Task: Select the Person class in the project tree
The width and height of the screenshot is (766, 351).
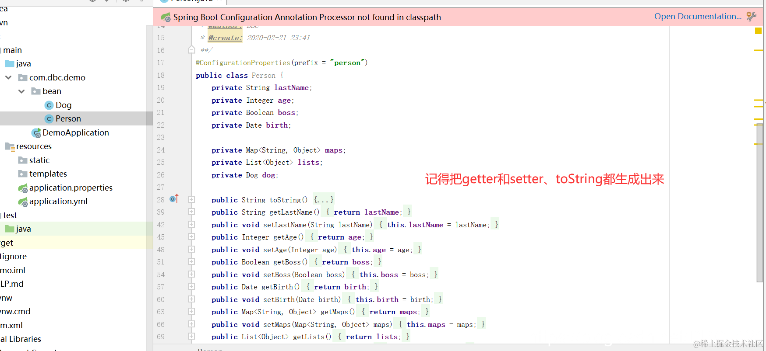Action: click(x=68, y=118)
